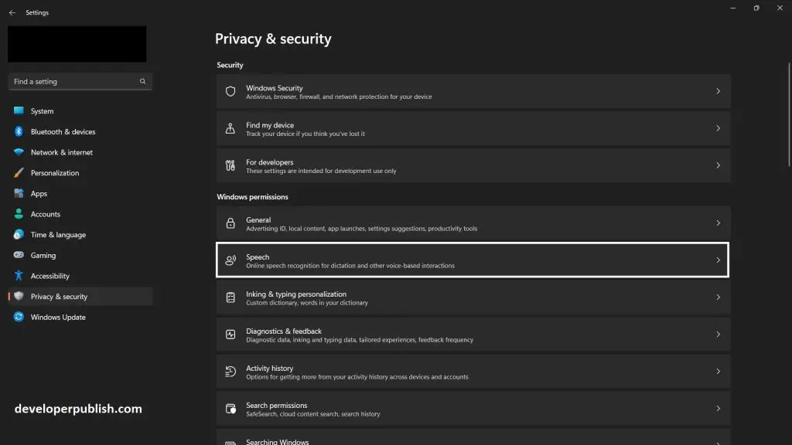792x445 pixels.
Task: Click Privacy & security sidebar label
Action: (x=59, y=297)
